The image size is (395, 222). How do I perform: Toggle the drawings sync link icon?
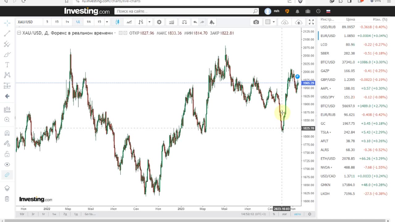pyautogui.click(x=7, y=175)
